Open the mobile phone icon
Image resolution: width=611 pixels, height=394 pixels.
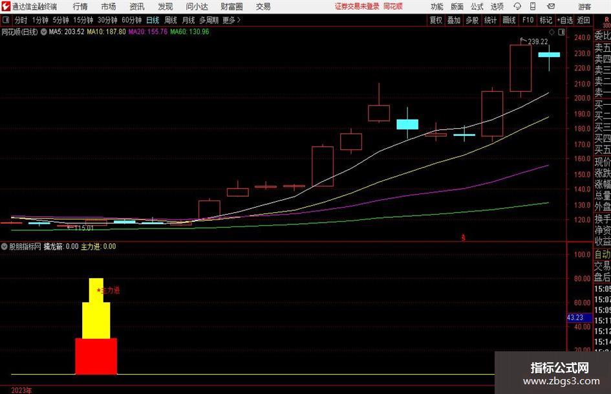pos(533,6)
